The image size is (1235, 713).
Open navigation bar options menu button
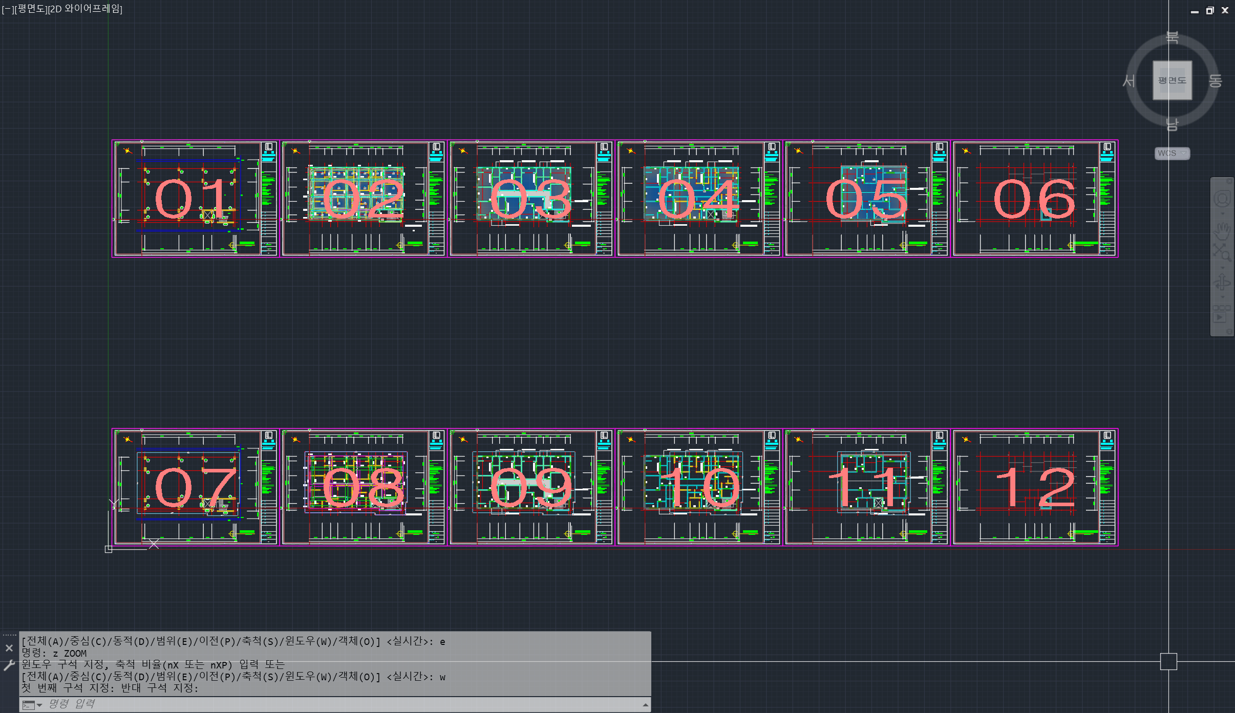tap(1229, 332)
